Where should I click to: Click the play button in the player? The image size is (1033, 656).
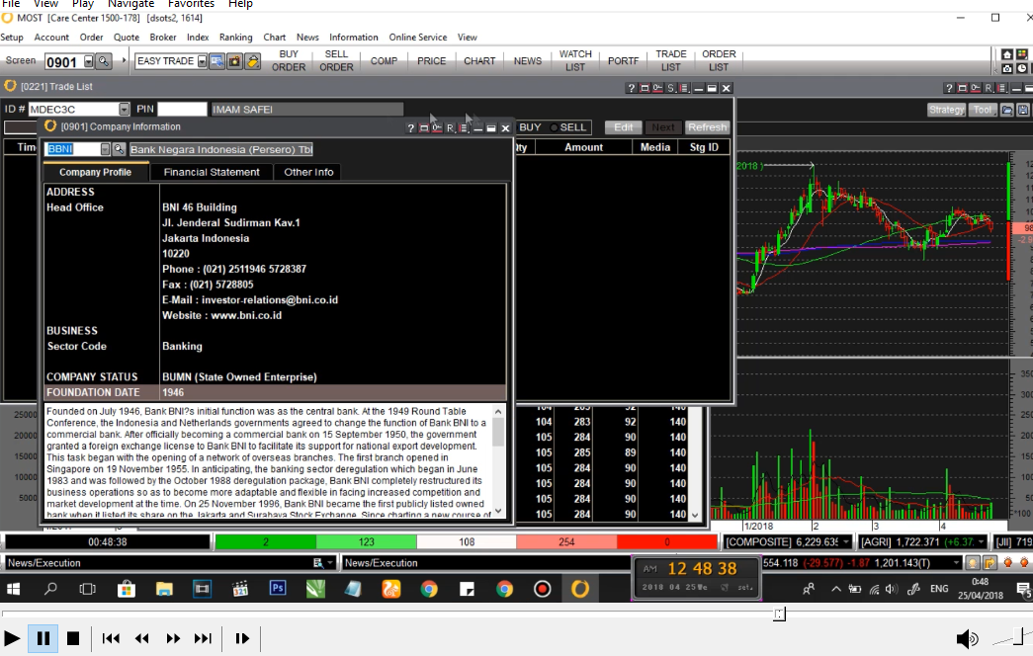tap(11, 638)
